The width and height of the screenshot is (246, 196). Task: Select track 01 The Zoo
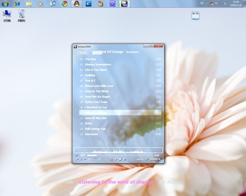[x=120, y=59]
